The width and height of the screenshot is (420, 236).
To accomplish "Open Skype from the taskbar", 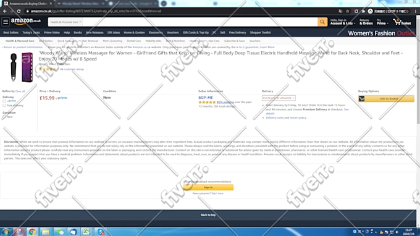I will point(101,232).
